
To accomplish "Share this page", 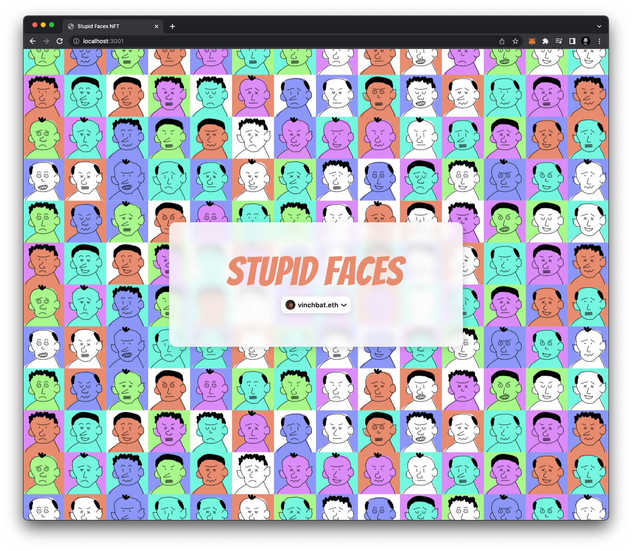I will point(502,41).
